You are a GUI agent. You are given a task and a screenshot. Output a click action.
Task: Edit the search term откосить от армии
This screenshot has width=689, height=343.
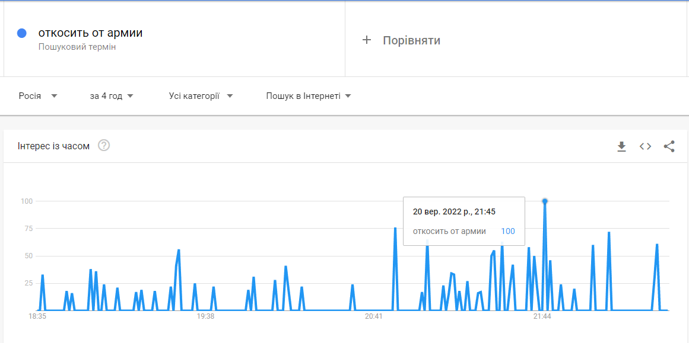click(90, 33)
